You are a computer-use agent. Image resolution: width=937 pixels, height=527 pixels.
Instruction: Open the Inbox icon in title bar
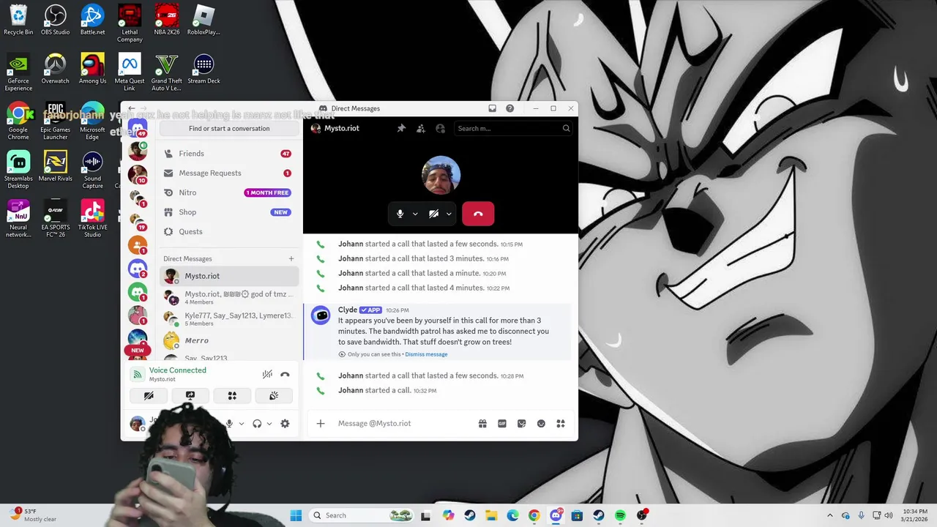[492, 108]
